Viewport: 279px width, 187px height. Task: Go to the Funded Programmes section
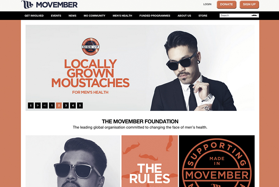click(155, 16)
